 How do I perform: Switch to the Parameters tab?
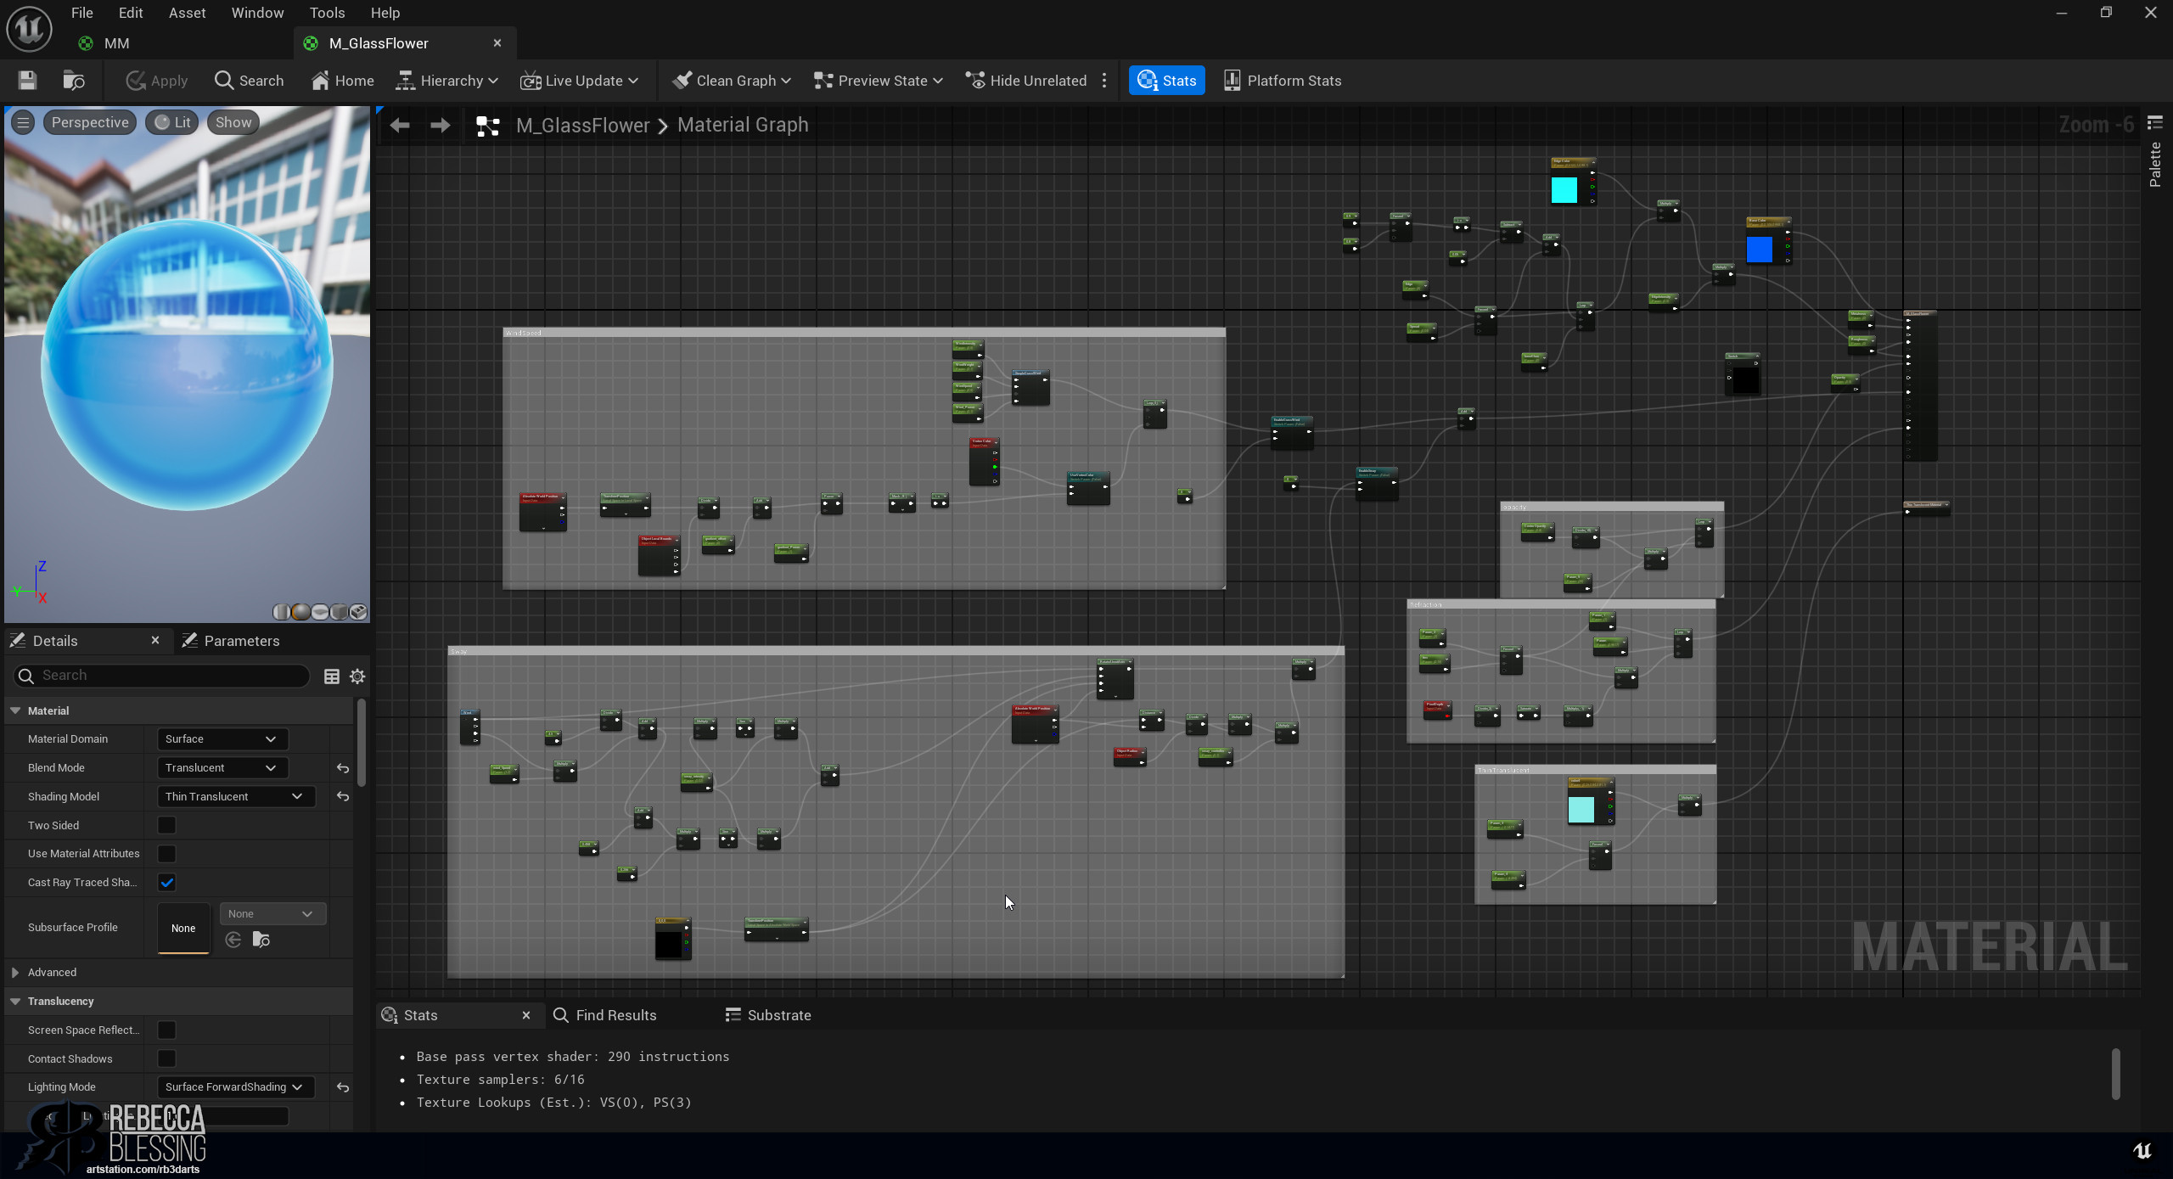[x=231, y=641]
